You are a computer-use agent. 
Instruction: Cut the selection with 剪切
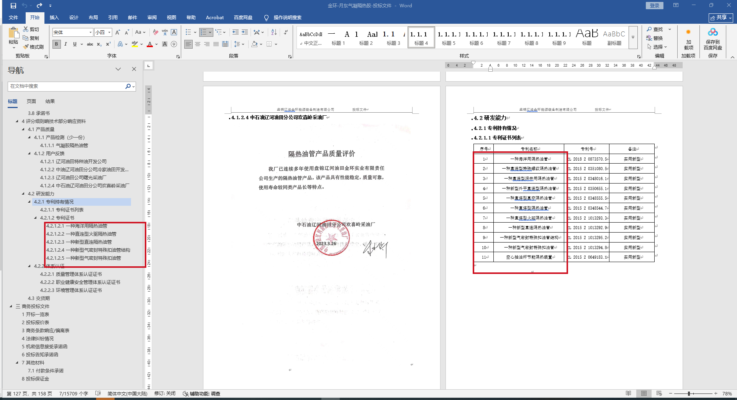(31, 29)
